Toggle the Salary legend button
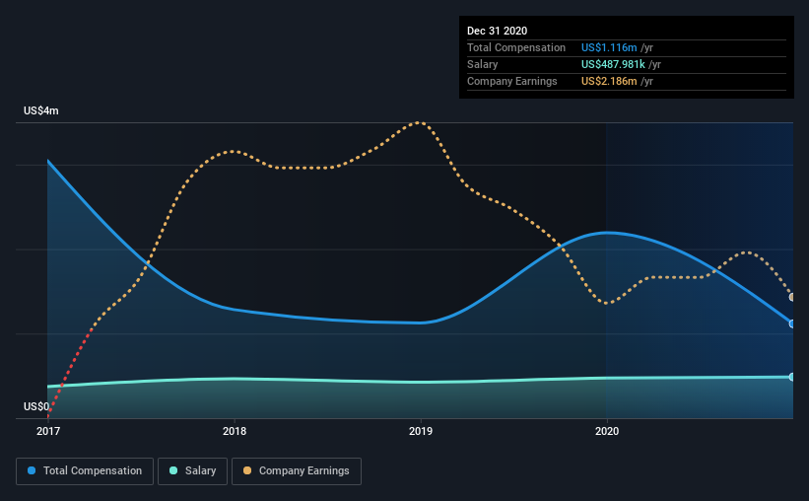The width and height of the screenshot is (809, 501). (x=192, y=471)
